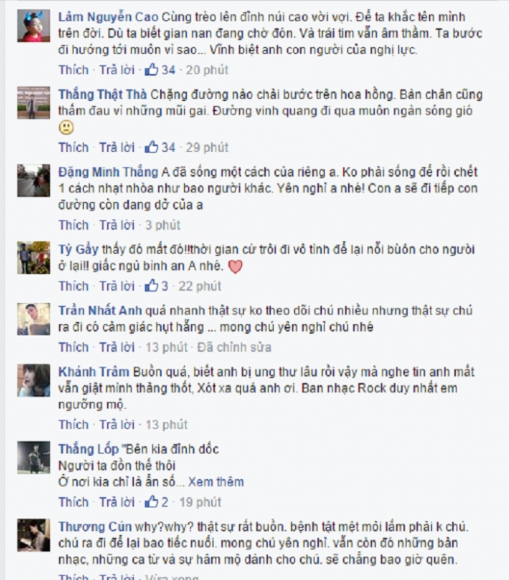Open Lâm Nguyễn Cao's profile picture

coord(34,25)
